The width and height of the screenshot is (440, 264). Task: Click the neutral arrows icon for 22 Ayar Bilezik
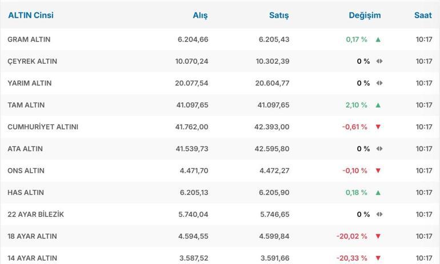pyautogui.click(x=379, y=214)
